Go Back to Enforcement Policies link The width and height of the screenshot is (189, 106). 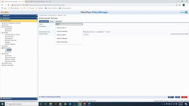coord(50,97)
